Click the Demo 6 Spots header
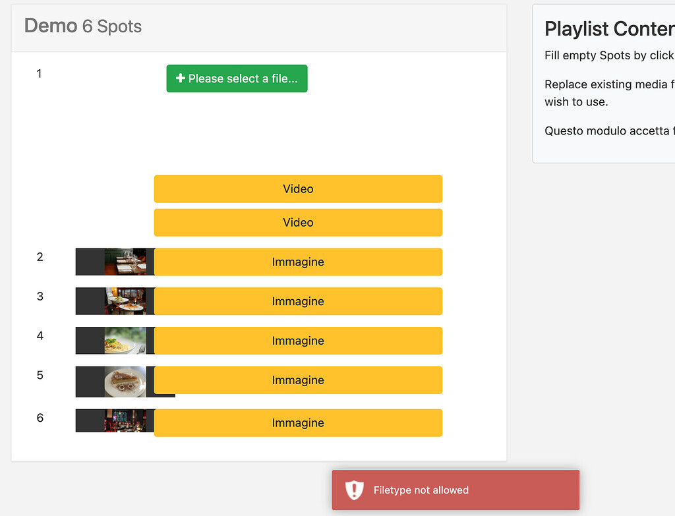The image size is (675, 516). pyautogui.click(x=82, y=26)
